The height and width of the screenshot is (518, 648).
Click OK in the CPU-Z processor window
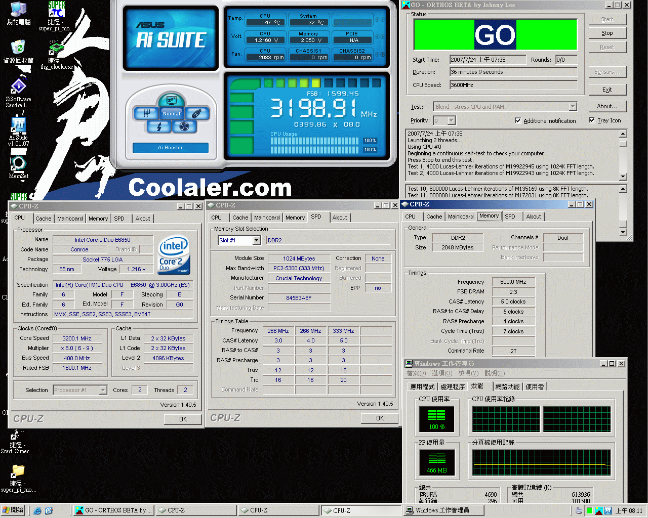tap(183, 419)
